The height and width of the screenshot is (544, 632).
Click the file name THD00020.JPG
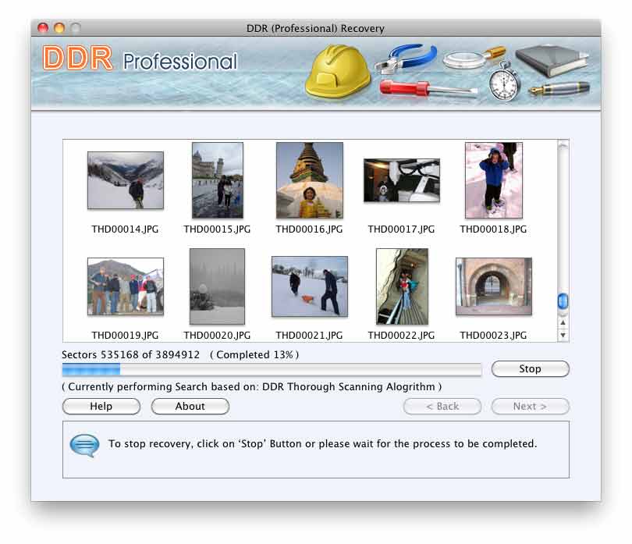217,336
